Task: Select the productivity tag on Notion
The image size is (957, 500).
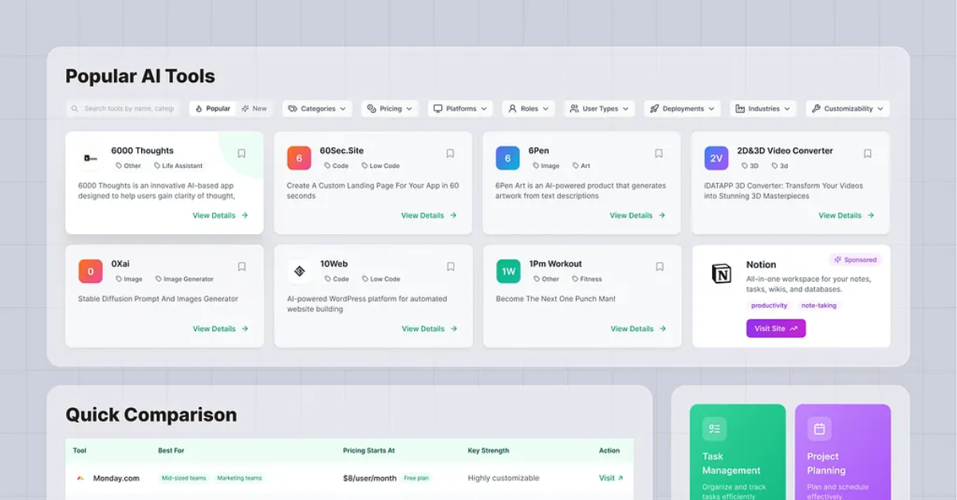Action: [770, 305]
